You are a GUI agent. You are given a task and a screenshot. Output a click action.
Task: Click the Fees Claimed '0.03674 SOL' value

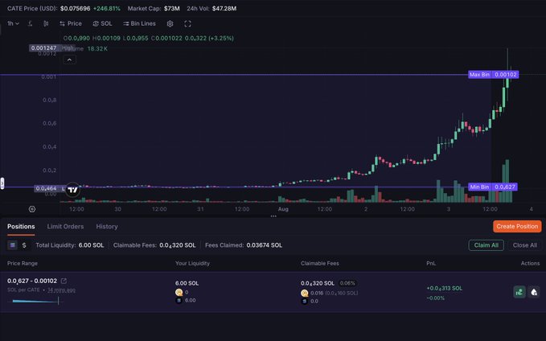265,245
